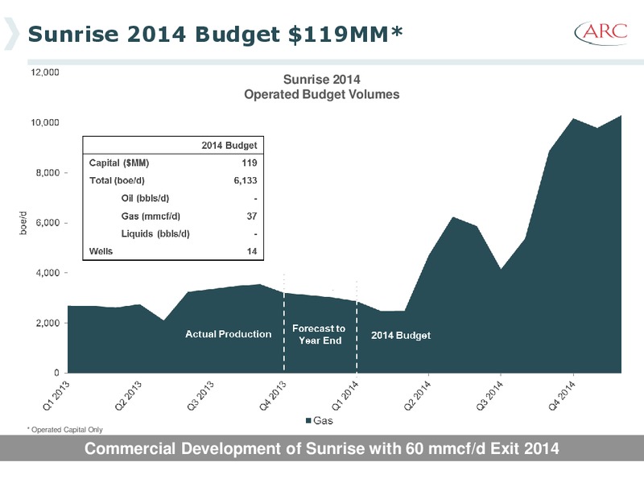Viewport: 644px width, 483px height.
Task: Click the wells value 14
Action: [252, 251]
